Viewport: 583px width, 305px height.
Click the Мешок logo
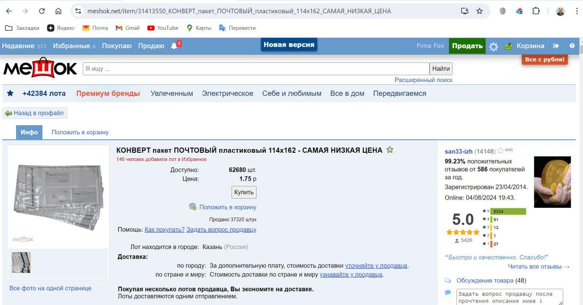tap(40, 68)
